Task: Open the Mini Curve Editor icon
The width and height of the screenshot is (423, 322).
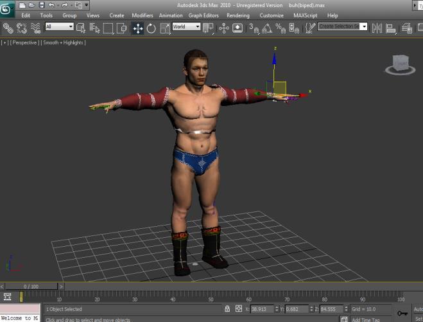Action: click(x=7, y=297)
